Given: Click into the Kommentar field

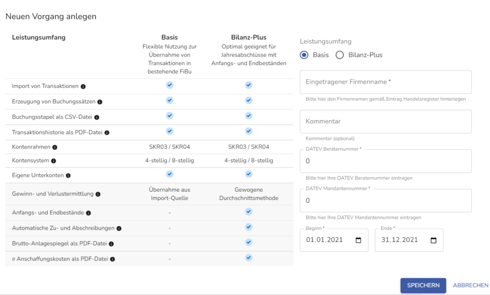Looking at the screenshot, I should 386,121.
